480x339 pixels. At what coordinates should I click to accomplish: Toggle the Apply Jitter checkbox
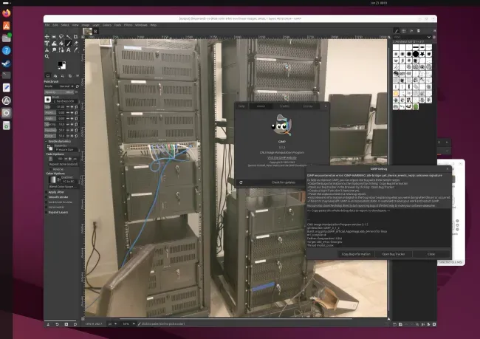click(x=47, y=192)
